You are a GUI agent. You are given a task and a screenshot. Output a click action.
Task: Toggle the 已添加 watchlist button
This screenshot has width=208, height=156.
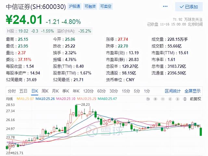[189, 6]
